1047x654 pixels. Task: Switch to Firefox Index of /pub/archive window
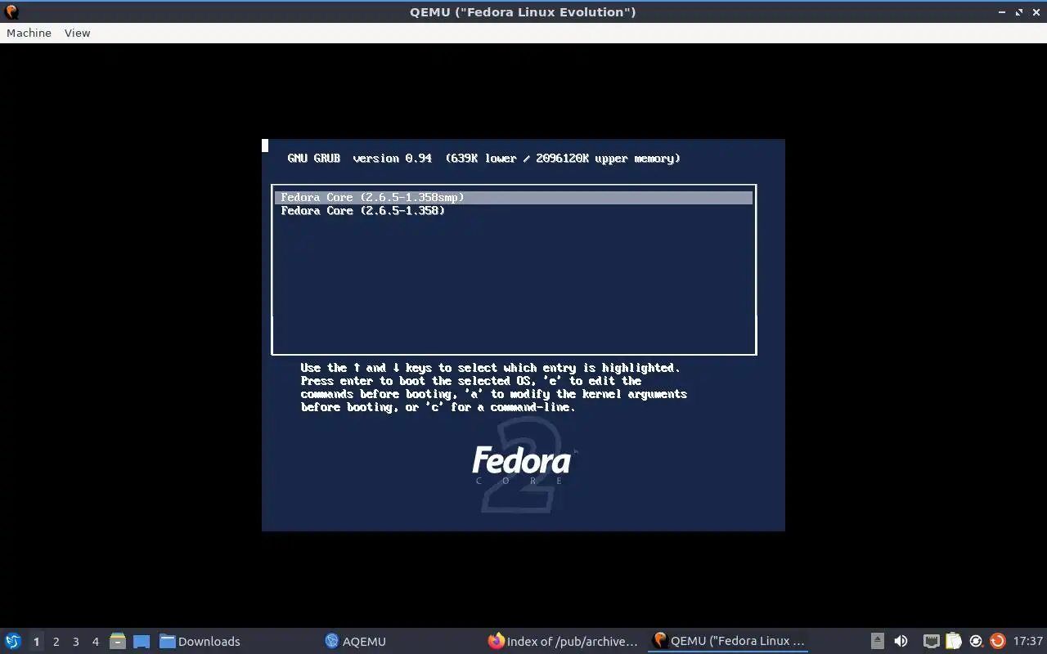[x=563, y=641]
